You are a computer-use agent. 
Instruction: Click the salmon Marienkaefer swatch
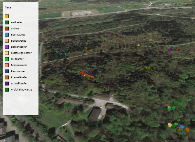point(7,65)
